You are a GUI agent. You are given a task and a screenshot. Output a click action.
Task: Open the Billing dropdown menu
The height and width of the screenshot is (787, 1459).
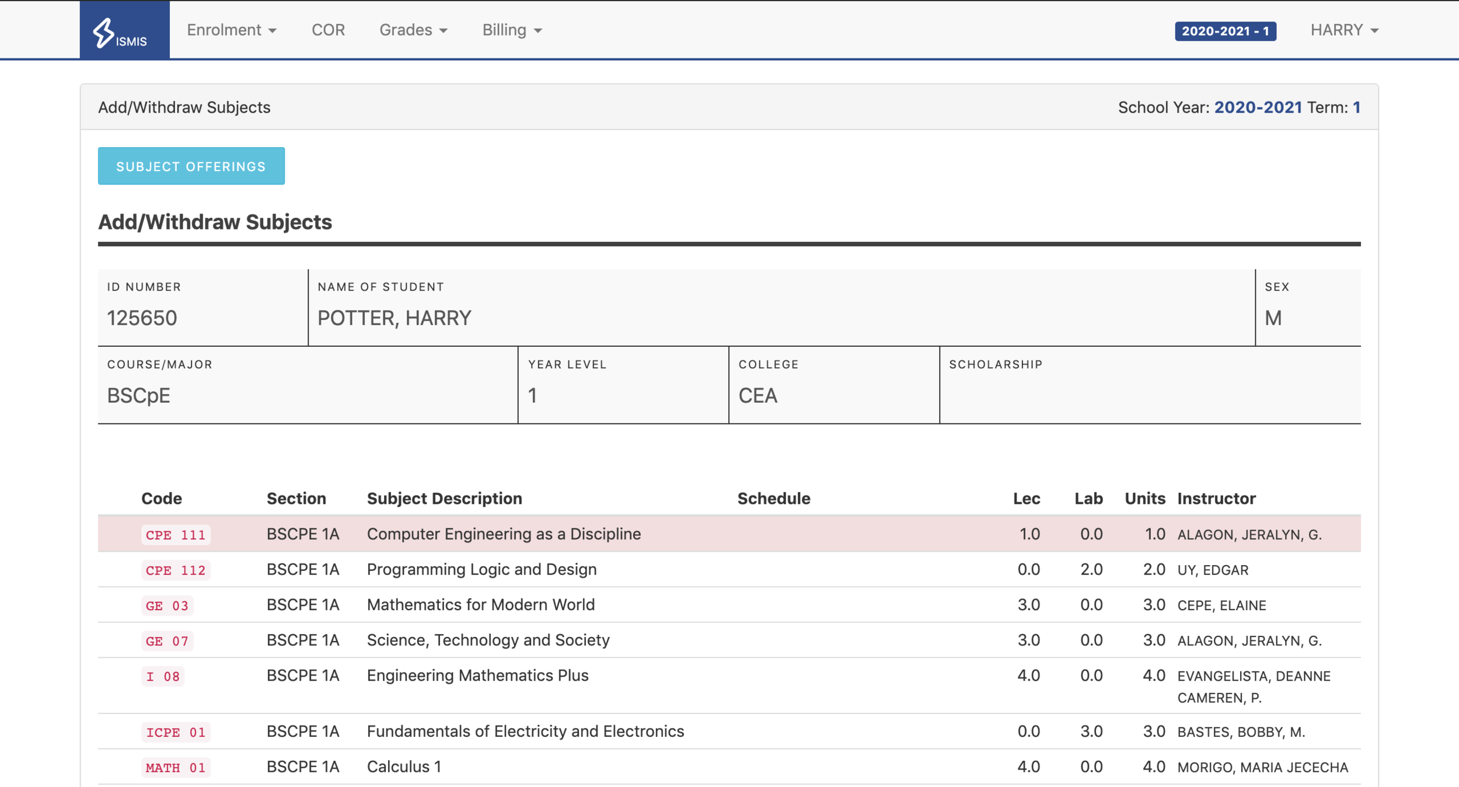point(512,30)
